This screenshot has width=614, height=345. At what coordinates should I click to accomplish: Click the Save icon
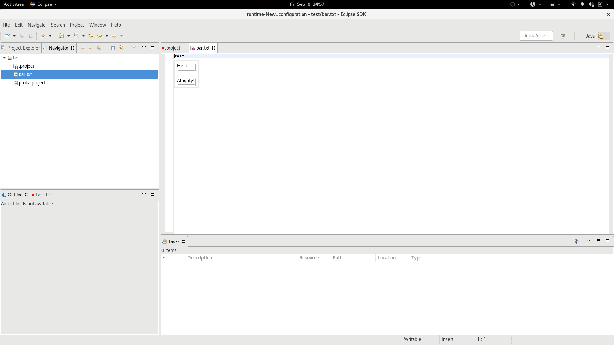pos(22,36)
